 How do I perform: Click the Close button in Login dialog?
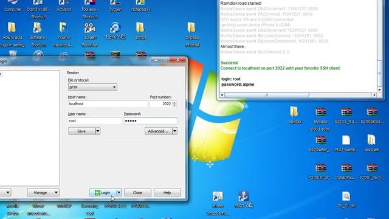pos(137,192)
